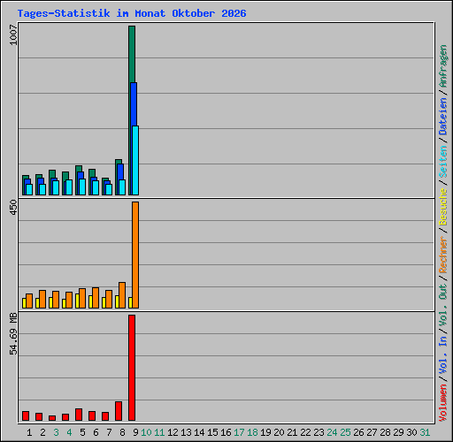Click day number "5" on the x-axis
This screenshot has height=442, width=453.
click(x=82, y=432)
